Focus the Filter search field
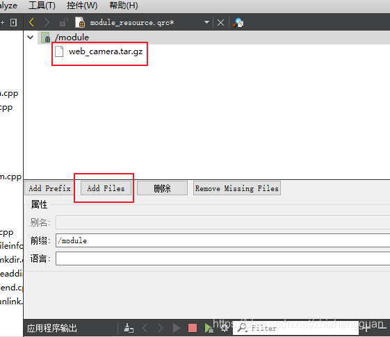This screenshot has width=390, height=337. tap(296, 328)
